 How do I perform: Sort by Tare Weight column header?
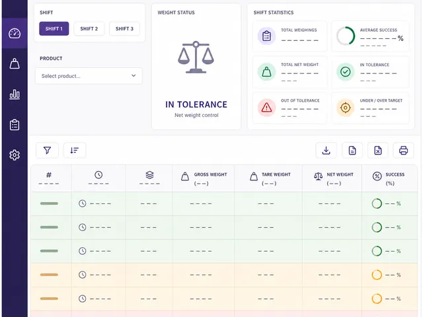269,178
